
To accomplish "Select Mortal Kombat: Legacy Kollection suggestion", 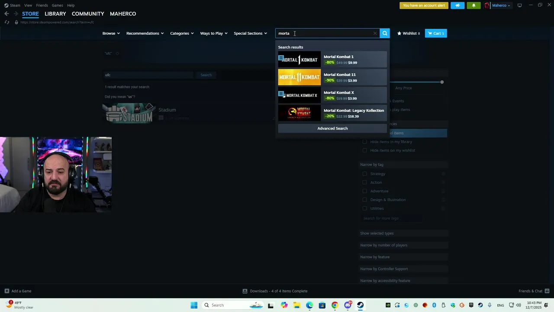I will click(x=332, y=113).
